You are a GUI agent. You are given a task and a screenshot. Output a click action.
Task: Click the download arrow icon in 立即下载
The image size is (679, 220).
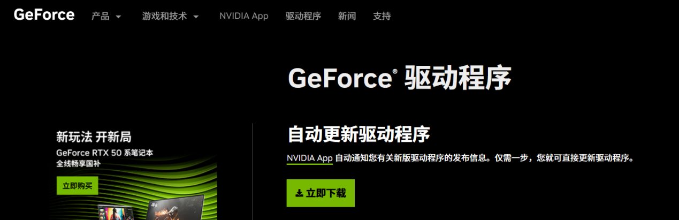pos(299,193)
